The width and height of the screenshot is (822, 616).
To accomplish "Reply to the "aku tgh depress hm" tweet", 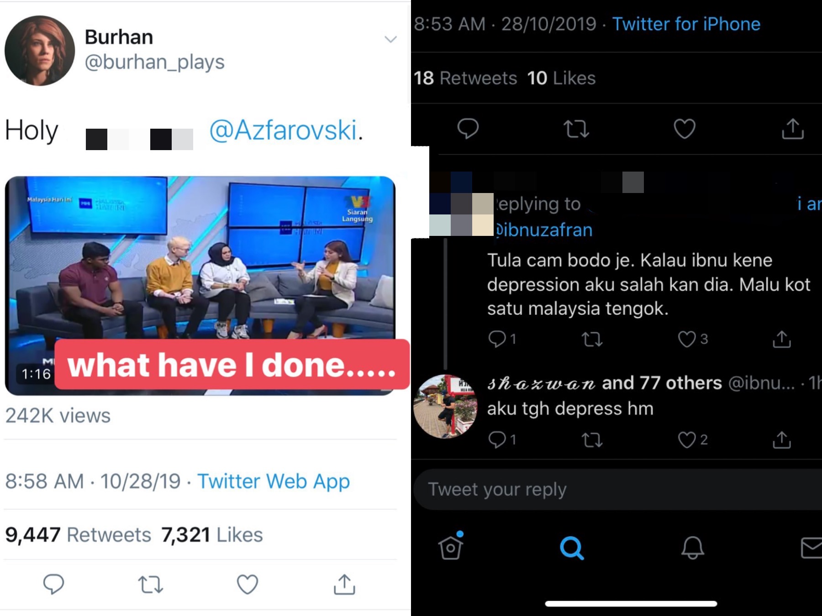I will click(x=497, y=439).
